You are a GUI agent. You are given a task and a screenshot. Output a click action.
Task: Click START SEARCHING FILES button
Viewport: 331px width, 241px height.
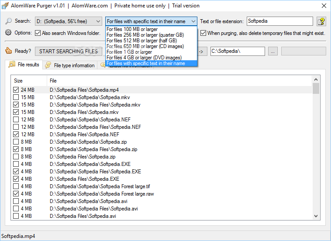(69, 51)
